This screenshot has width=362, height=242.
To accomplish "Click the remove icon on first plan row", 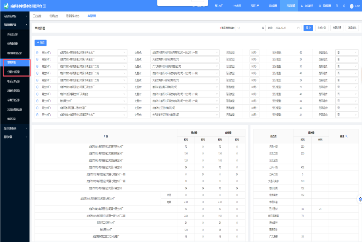I will pos(37,53).
